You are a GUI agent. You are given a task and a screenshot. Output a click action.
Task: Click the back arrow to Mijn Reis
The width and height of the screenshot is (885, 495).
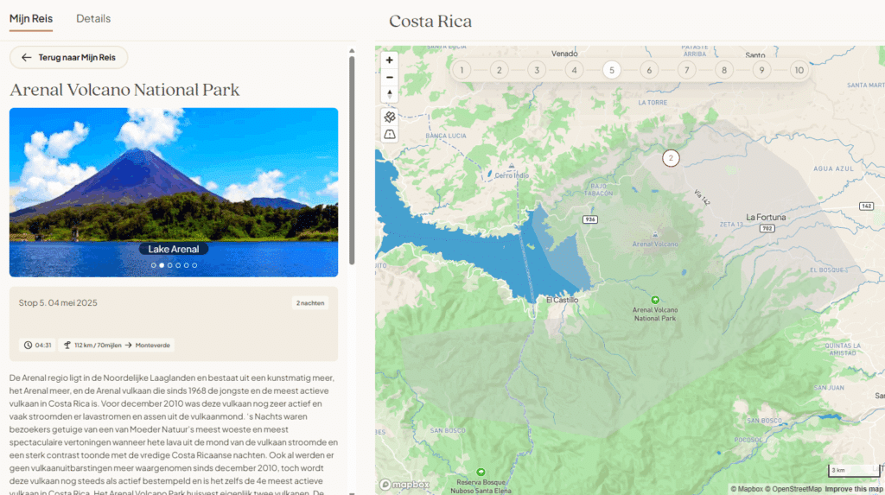[69, 58]
